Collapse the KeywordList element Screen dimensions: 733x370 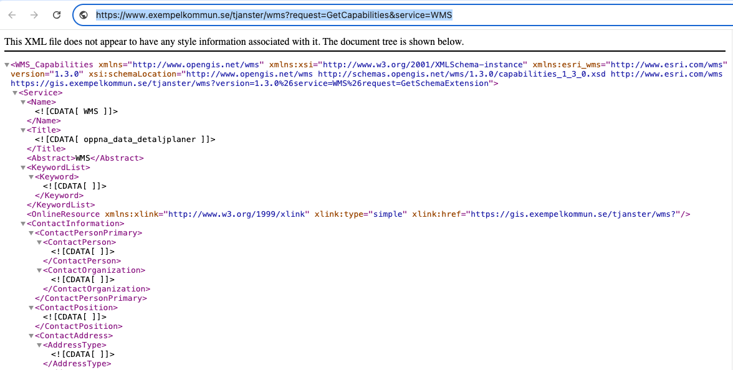[x=23, y=168]
